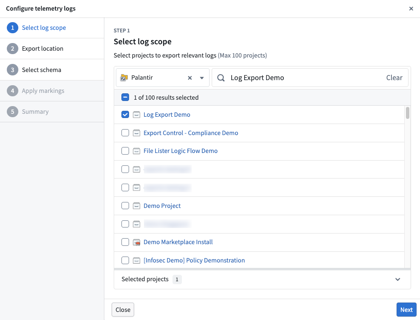Click the Selected projects count badge
The width and height of the screenshot is (420, 320).
point(177,279)
